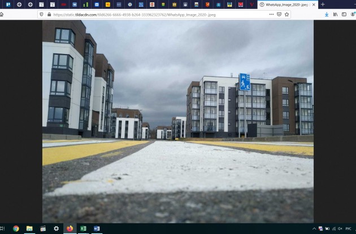356x234 pixels.
Task: Open page actions three-dot menu
Action: [271, 14]
